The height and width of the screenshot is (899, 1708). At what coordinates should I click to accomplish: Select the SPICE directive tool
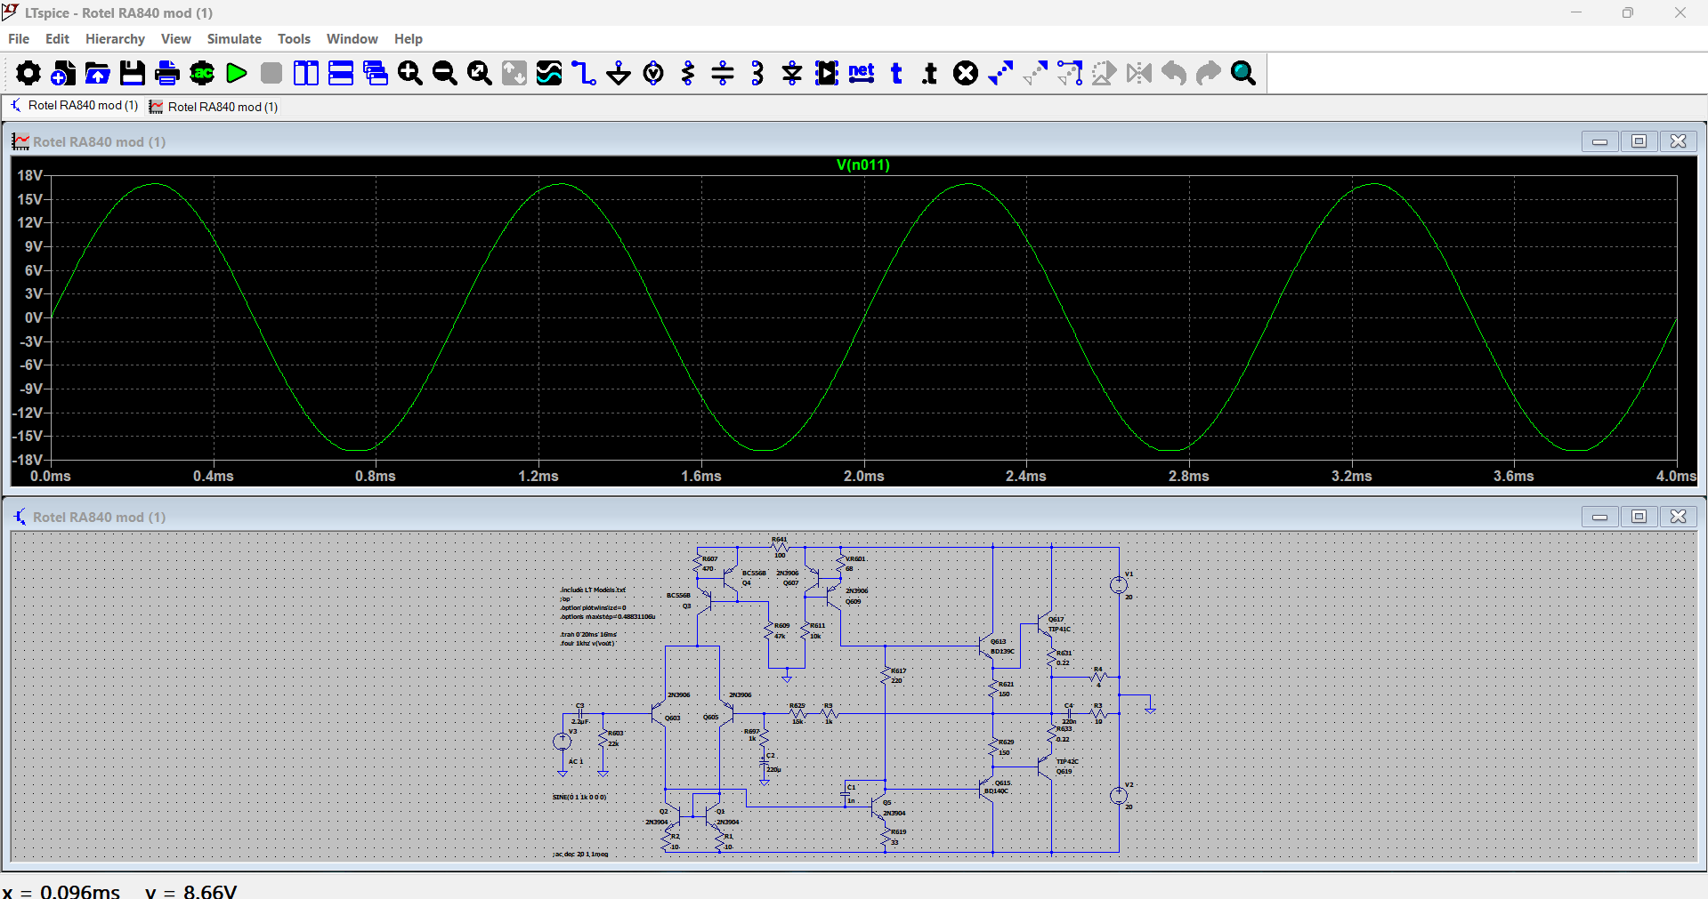tap(931, 73)
